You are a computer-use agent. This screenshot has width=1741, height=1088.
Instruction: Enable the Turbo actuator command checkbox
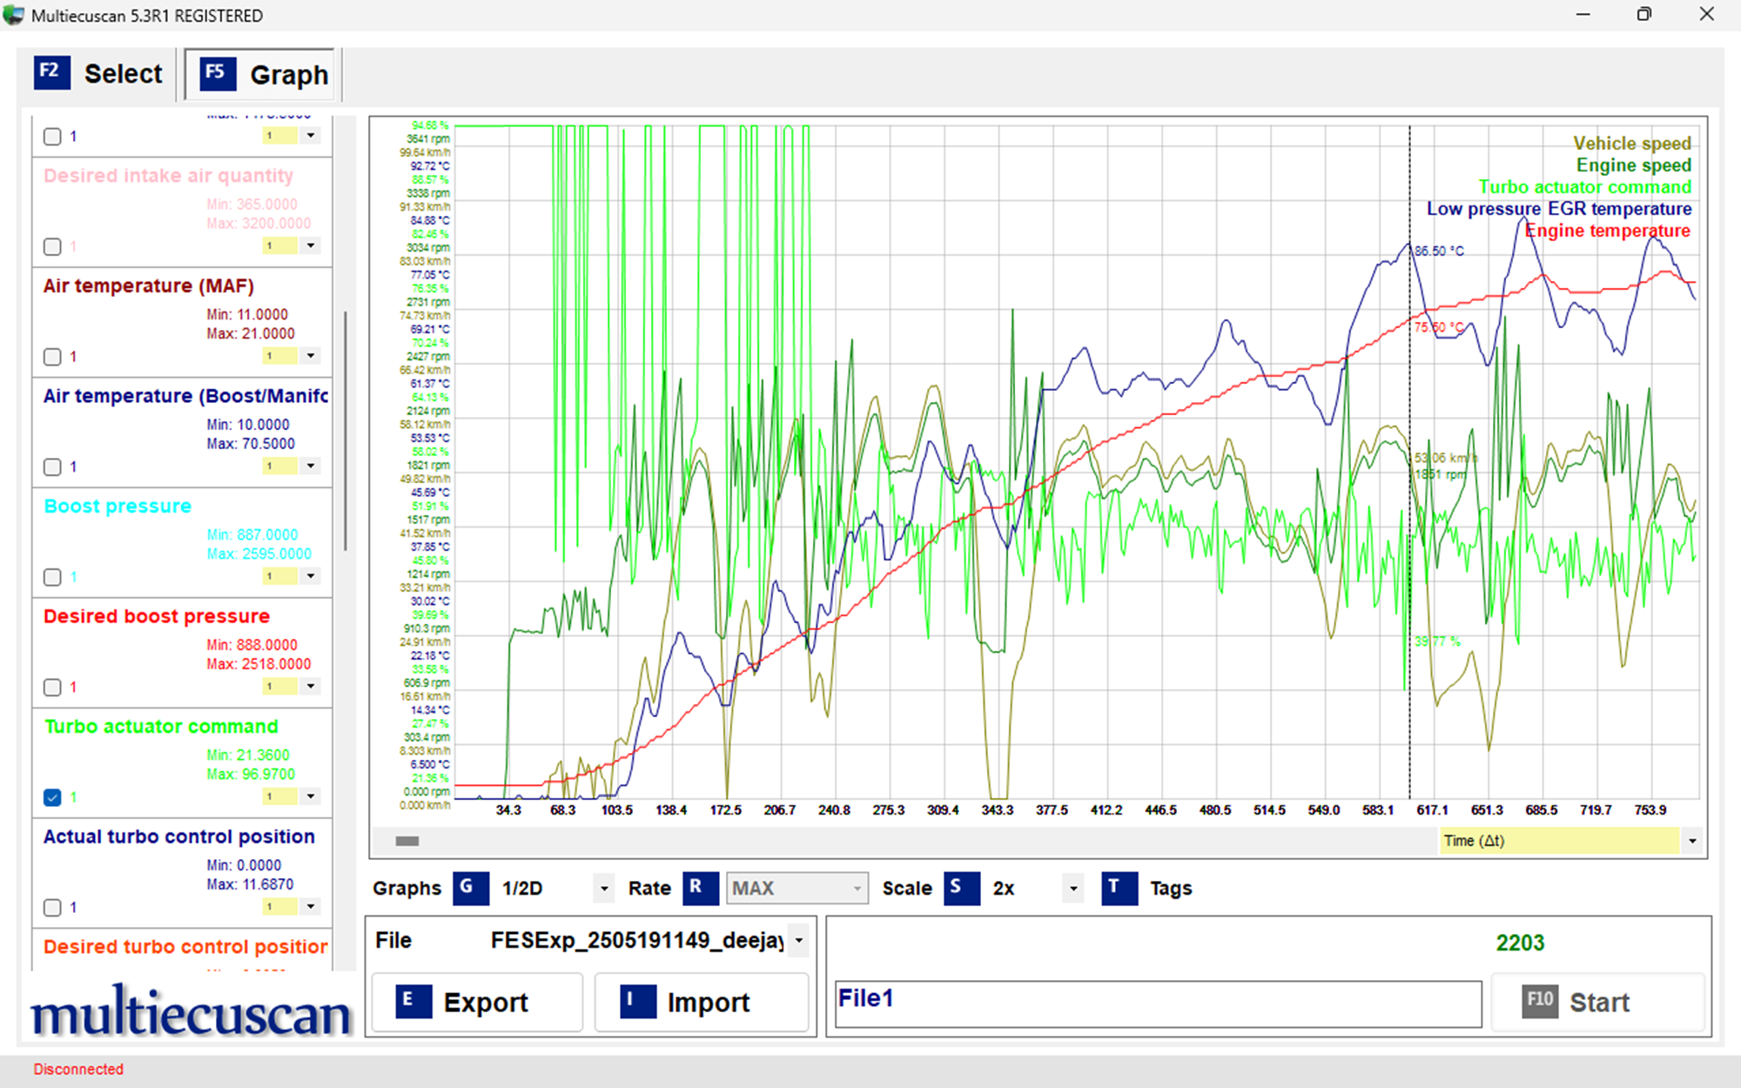pos(52,796)
